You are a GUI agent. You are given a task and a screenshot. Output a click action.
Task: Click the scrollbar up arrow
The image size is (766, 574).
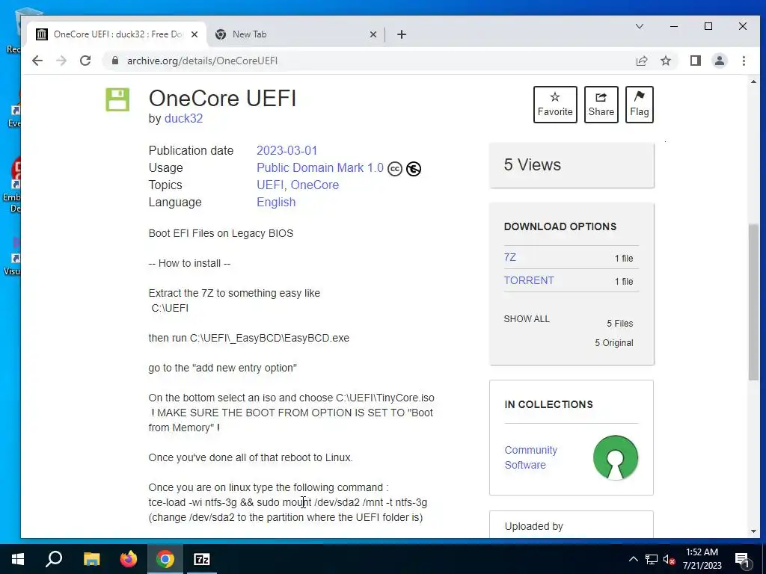[x=753, y=81]
